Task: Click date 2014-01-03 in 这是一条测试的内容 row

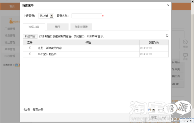Action: (x=146, y=48)
